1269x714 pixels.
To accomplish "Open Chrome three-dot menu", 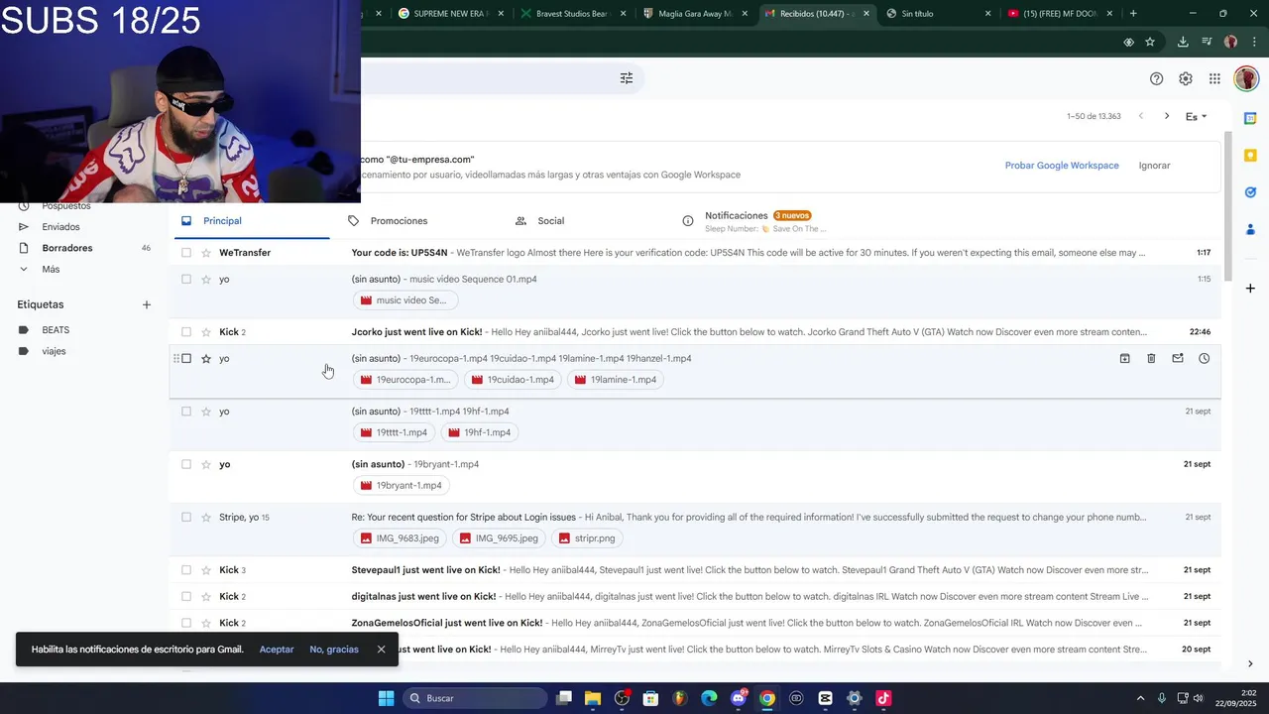I will 1252,42.
